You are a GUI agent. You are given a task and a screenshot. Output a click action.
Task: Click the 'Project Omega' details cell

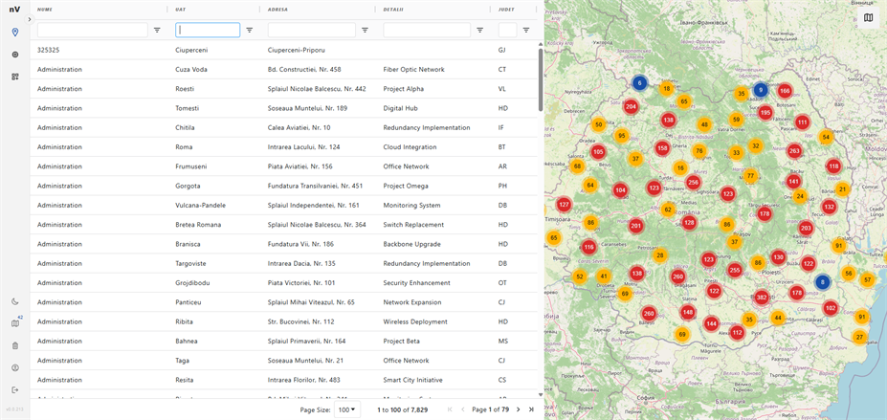tap(406, 186)
